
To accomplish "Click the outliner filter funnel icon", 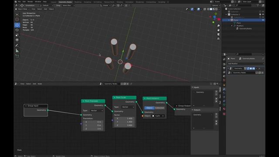I will [258, 6].
